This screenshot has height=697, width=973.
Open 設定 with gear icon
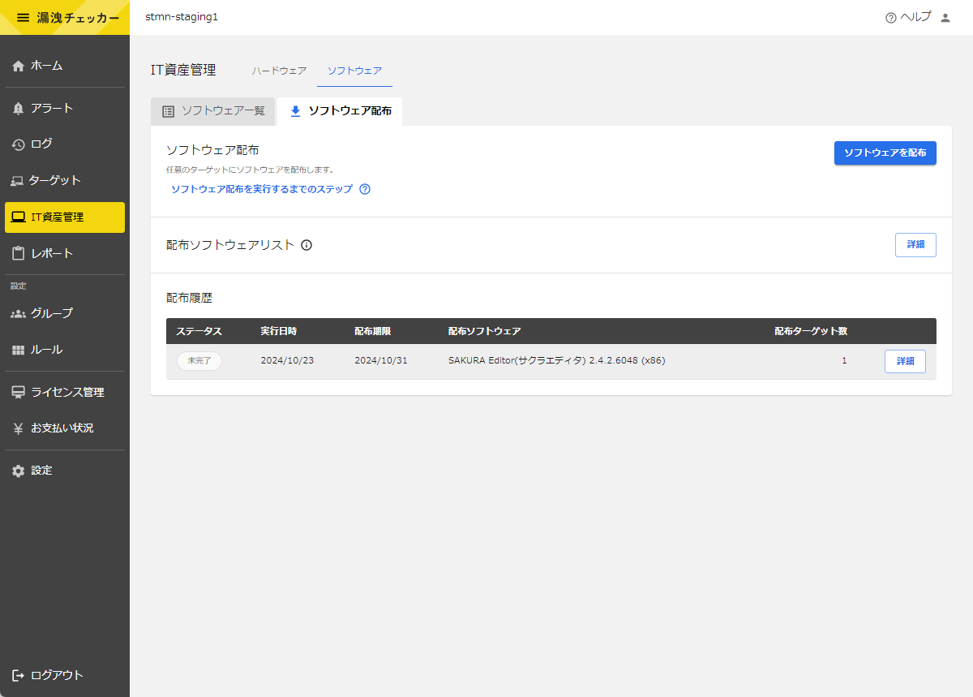[x=65, y=471]
